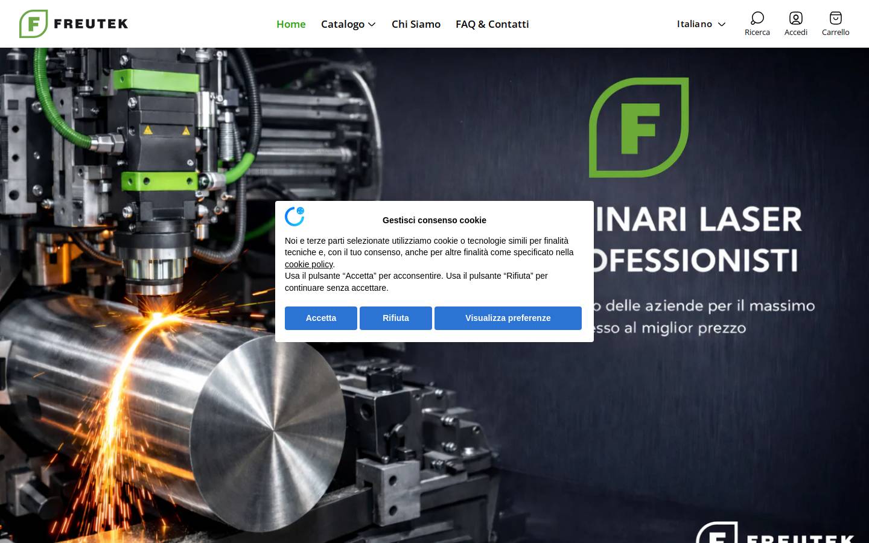
Task: Open the Chi Siamo page
Action: (x=416, y=24)
